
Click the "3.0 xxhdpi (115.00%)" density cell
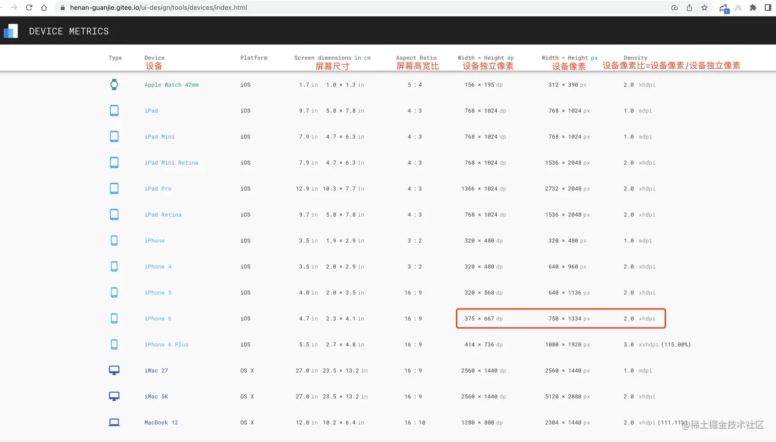click(657, 344)
